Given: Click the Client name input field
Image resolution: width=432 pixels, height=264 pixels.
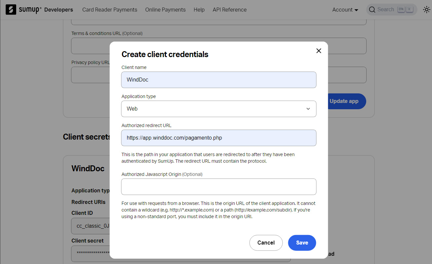Looking at the screenshot, I should [x=219, y=80].
